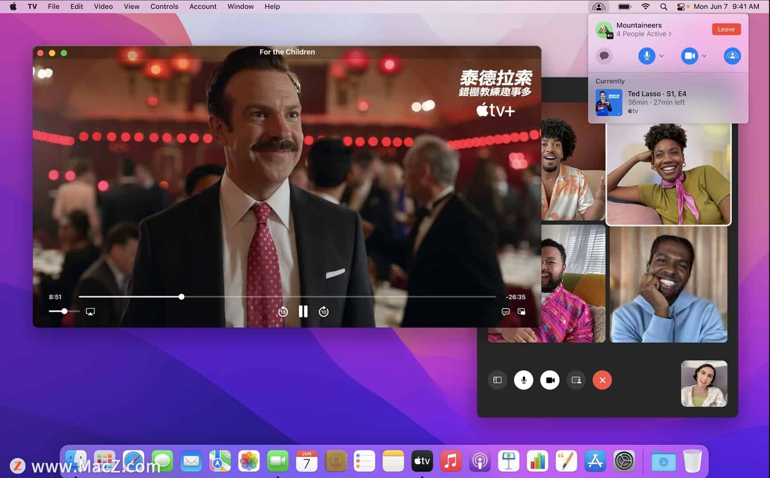The height and width of the screenshot is (478, 770).
Task: Select woman in green top video tile
Action: pos(669,174)
